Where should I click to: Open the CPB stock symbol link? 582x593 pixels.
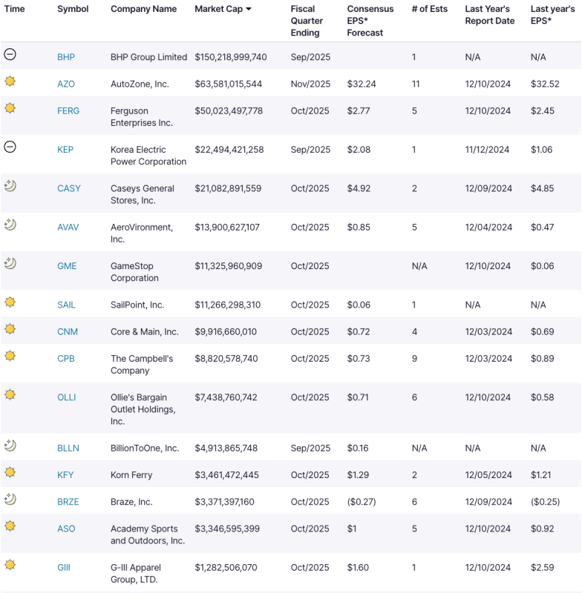[x=66, y=359]
